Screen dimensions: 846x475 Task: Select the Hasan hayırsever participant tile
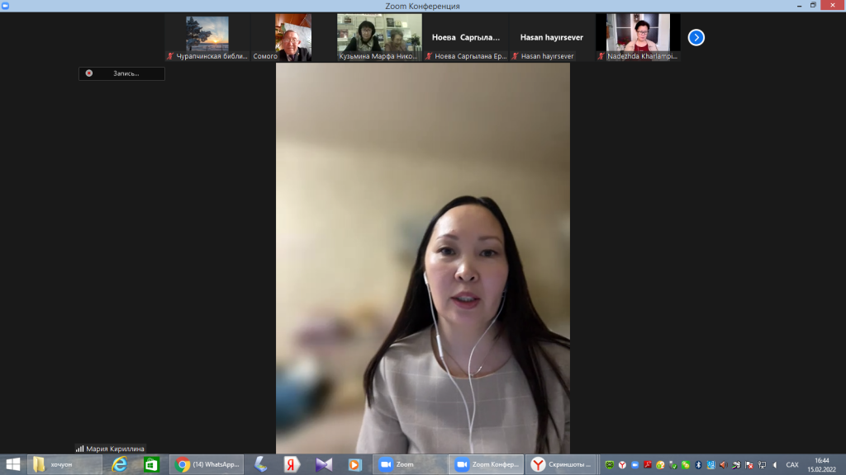point(551,37)
